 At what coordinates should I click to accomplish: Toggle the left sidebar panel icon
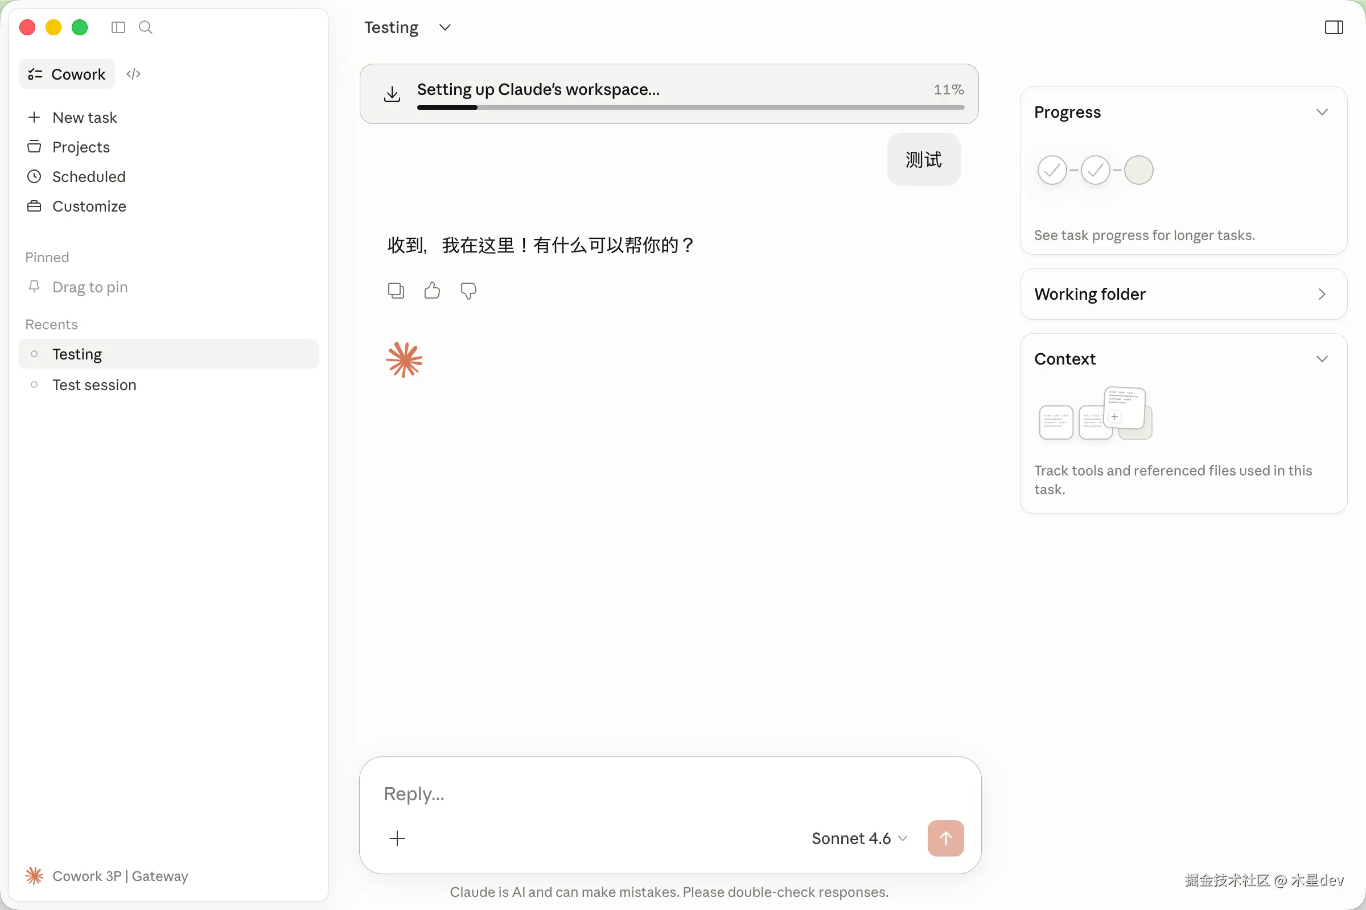118,27
